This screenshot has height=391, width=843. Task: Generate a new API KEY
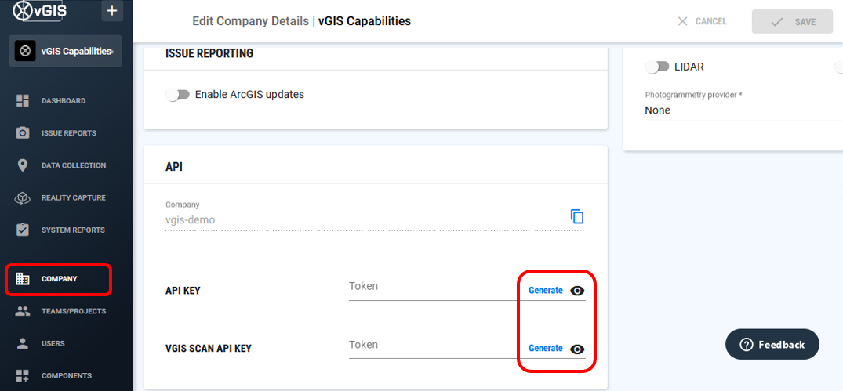pos(546,291)
